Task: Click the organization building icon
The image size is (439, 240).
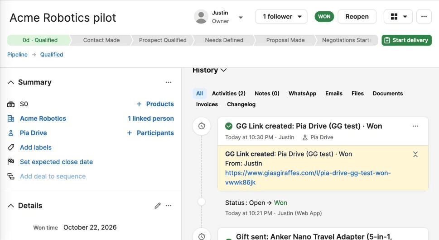Action: [11, 118]
